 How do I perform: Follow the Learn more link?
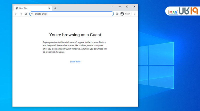click(x=75, y=62)
